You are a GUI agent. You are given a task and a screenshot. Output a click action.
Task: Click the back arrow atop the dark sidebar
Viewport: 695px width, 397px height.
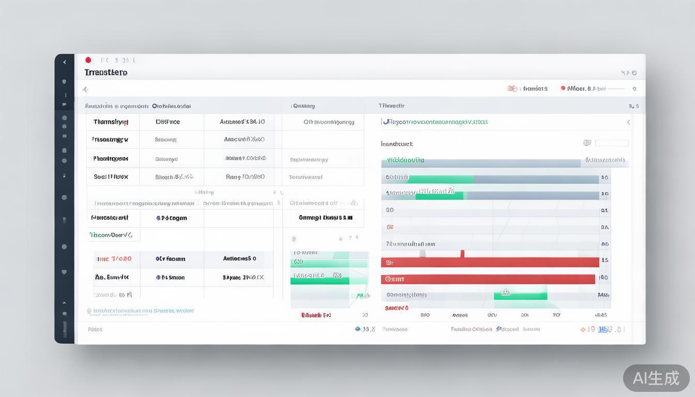pos(65,62)
